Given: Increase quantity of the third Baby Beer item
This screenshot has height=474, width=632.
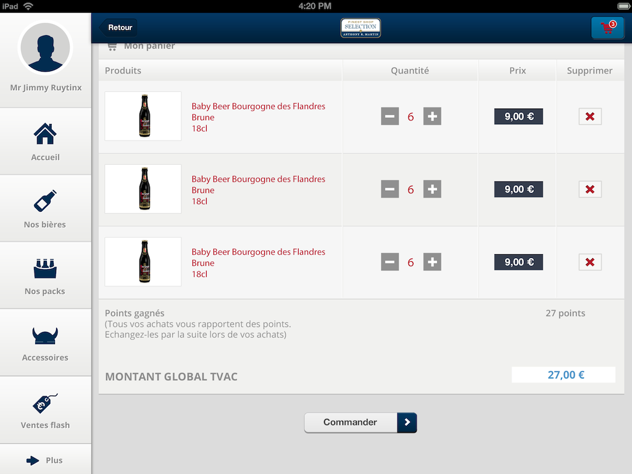Looking at the screenshot, I should (432, 262).
